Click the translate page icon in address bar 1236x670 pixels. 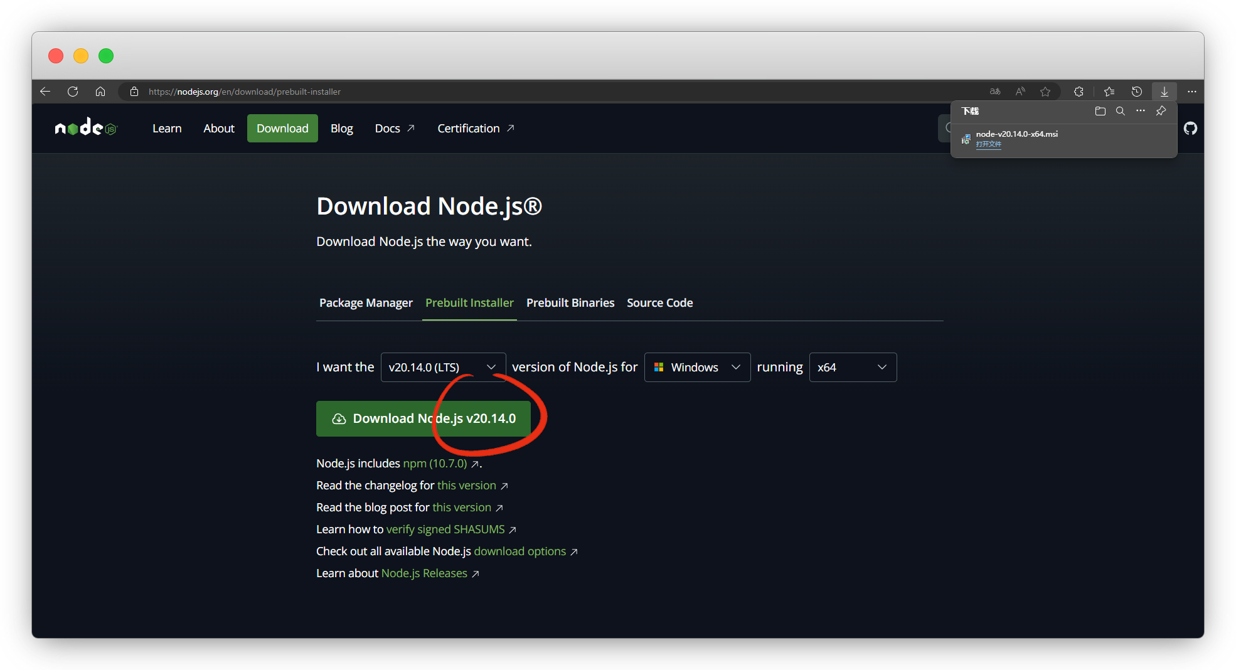click(x=995, y=92)
